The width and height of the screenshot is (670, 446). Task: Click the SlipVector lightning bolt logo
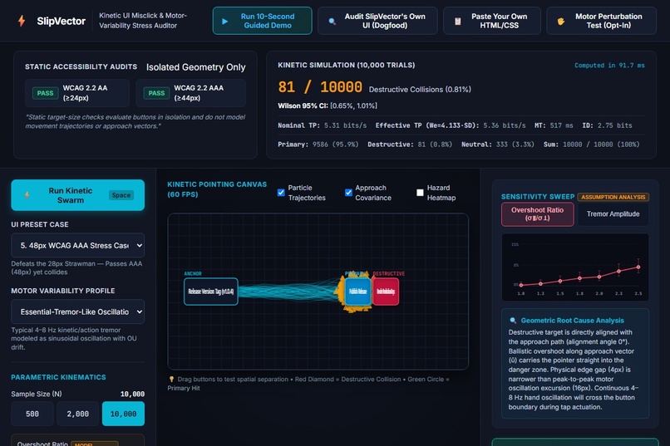pos(22,21)
